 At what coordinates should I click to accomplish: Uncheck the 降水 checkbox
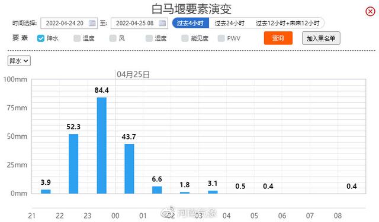point(41,38)
